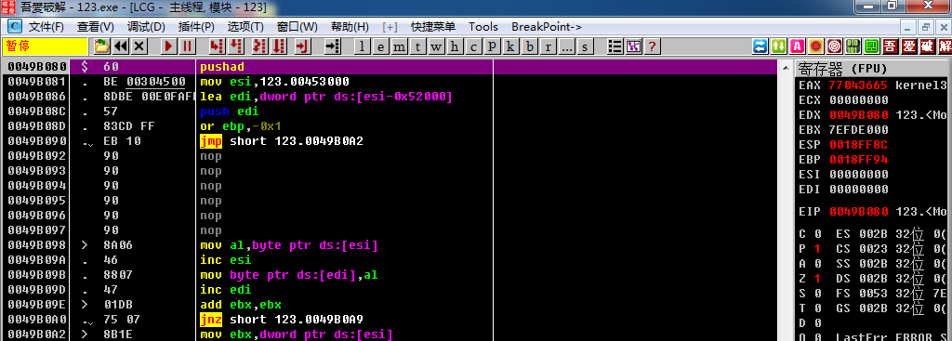Screen dimensions: 952x341
Task: Click the disassembly pane scrollbar up arrow
Action: point(786,67)
